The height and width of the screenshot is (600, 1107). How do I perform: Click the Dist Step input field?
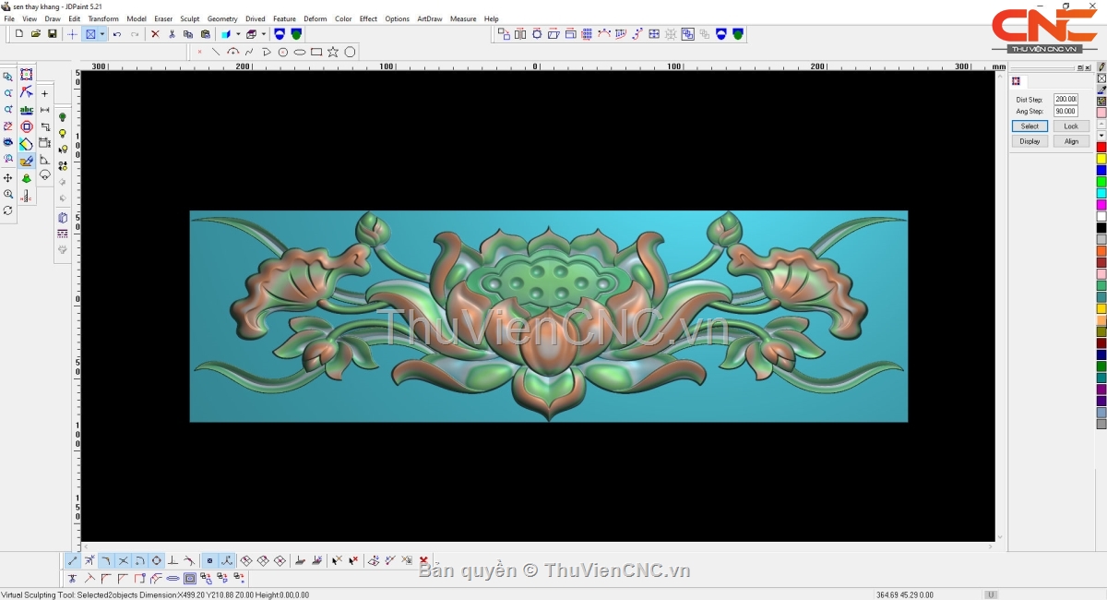(1065, 99)
